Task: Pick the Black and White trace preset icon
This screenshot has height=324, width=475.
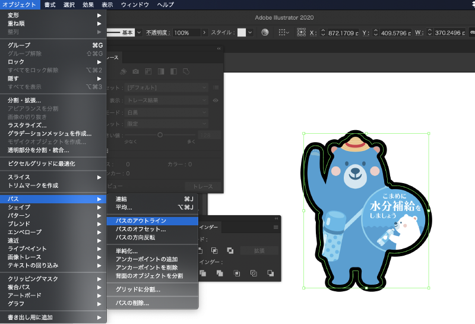Action: [x=173, y=71]
